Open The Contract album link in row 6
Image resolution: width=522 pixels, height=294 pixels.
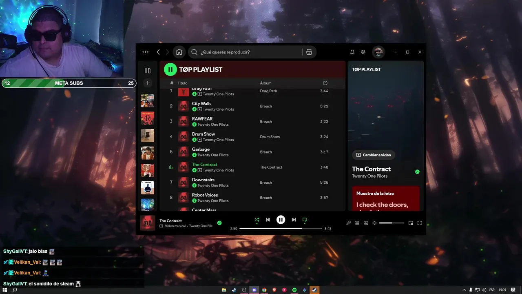(271, 167)
